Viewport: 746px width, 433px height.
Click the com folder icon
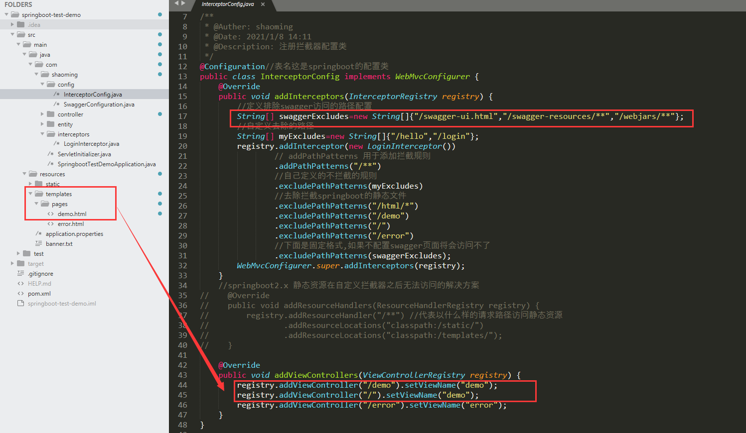click(39, 64)
